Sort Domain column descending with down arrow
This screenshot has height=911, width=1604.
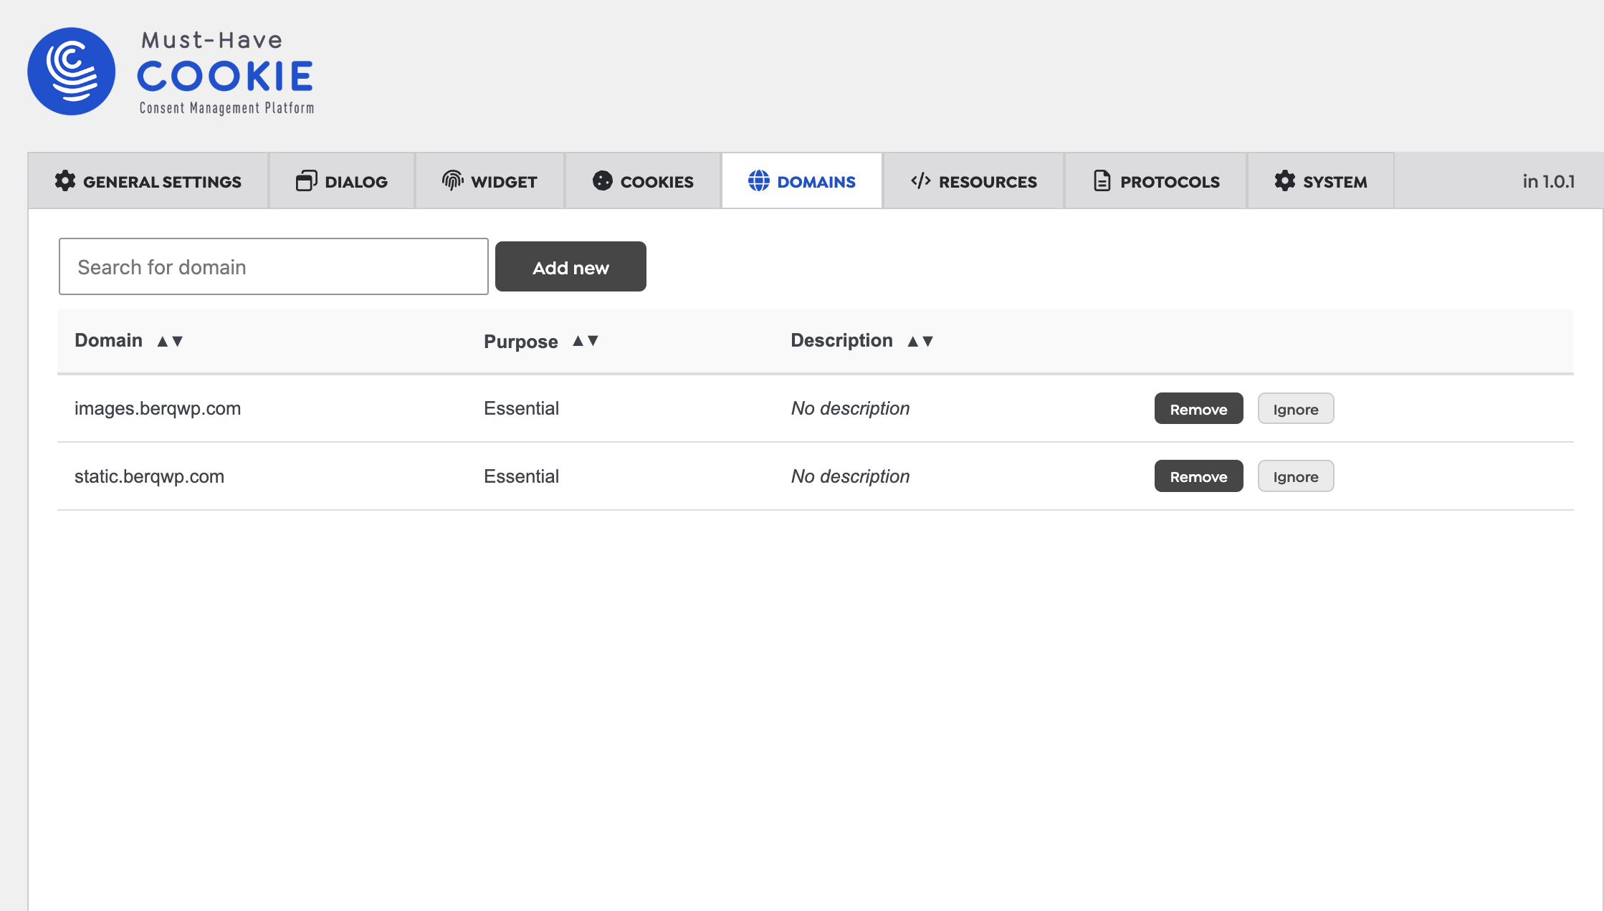tap(178, 342)
